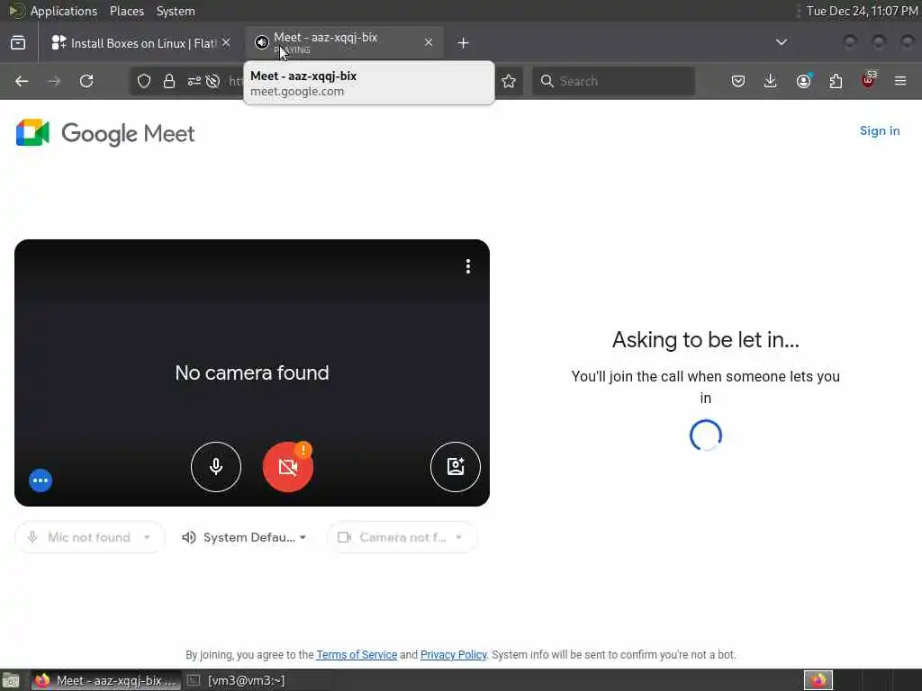The height and width of the screenshot is (691, 922).
Task: Open the Places menu
Action: (x=126, y=11)
